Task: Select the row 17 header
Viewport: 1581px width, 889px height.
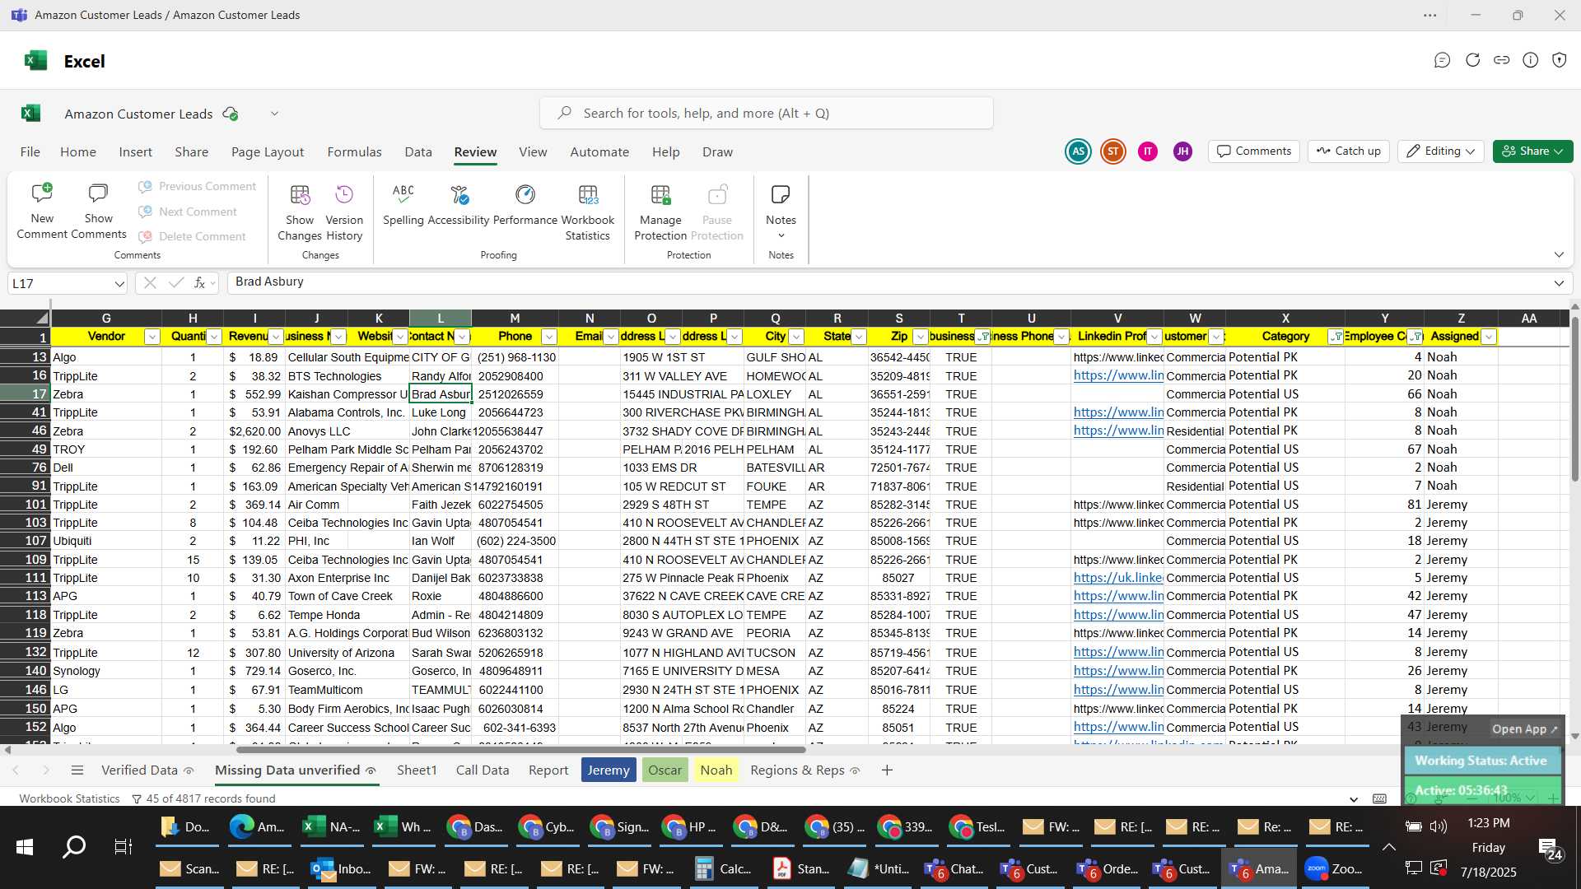Action: 26,394
